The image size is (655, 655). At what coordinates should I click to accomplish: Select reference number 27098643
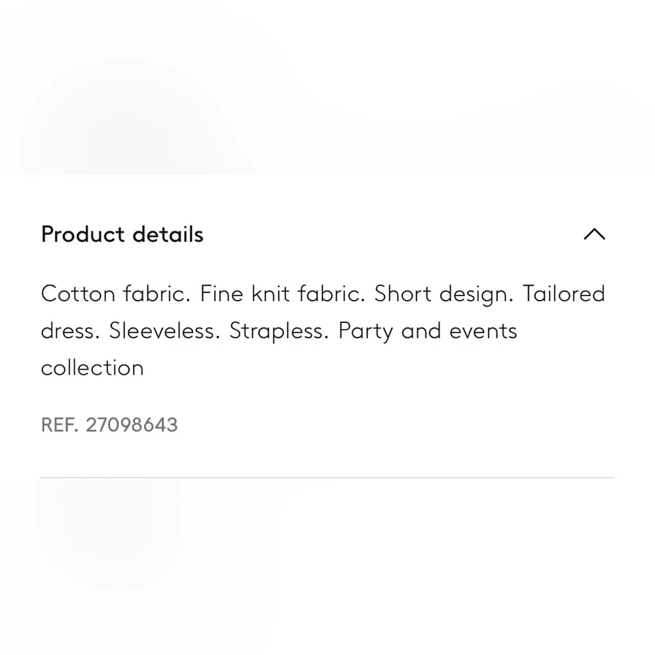coord(132,425)
